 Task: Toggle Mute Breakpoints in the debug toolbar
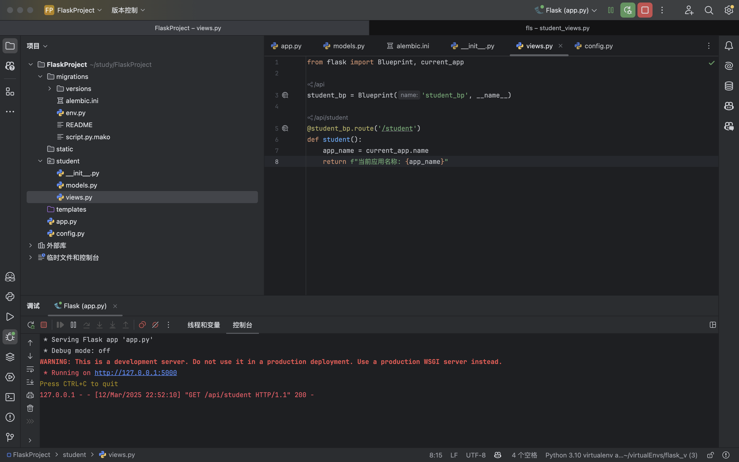155,325
